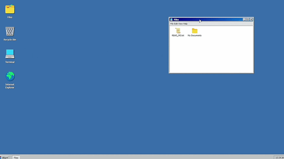The width and height of the screenshot is (284, 159).
Task: Open the File menu in Files window
Action: (x=172, y=24)
